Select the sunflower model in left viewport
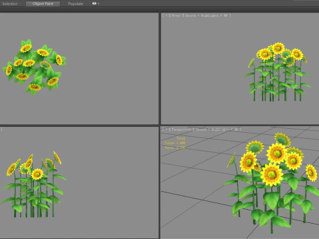The width and height of the screenshot is (319, 239). pyautogui.click(x=33, y=185)
